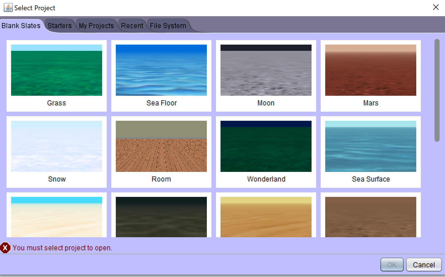Select the dark swamp thumbnail in third row
The width and height of the screenshot is (445, 277).
click(161, 217)
